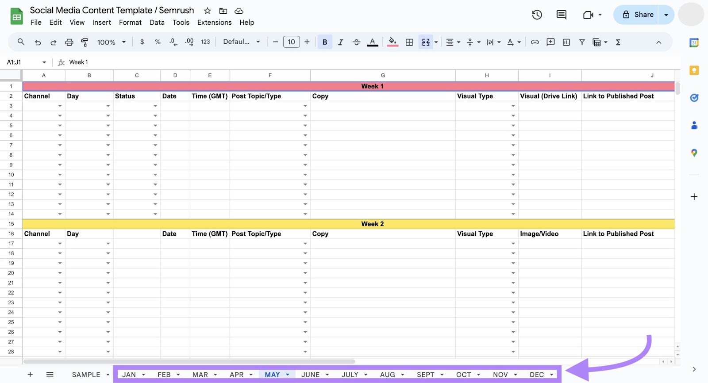Open the zoom level dropdown

(112, 42)
